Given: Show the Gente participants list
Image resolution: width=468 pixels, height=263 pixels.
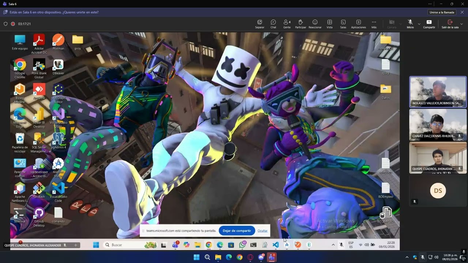Looking at the screenshot, I should [287, 24].
